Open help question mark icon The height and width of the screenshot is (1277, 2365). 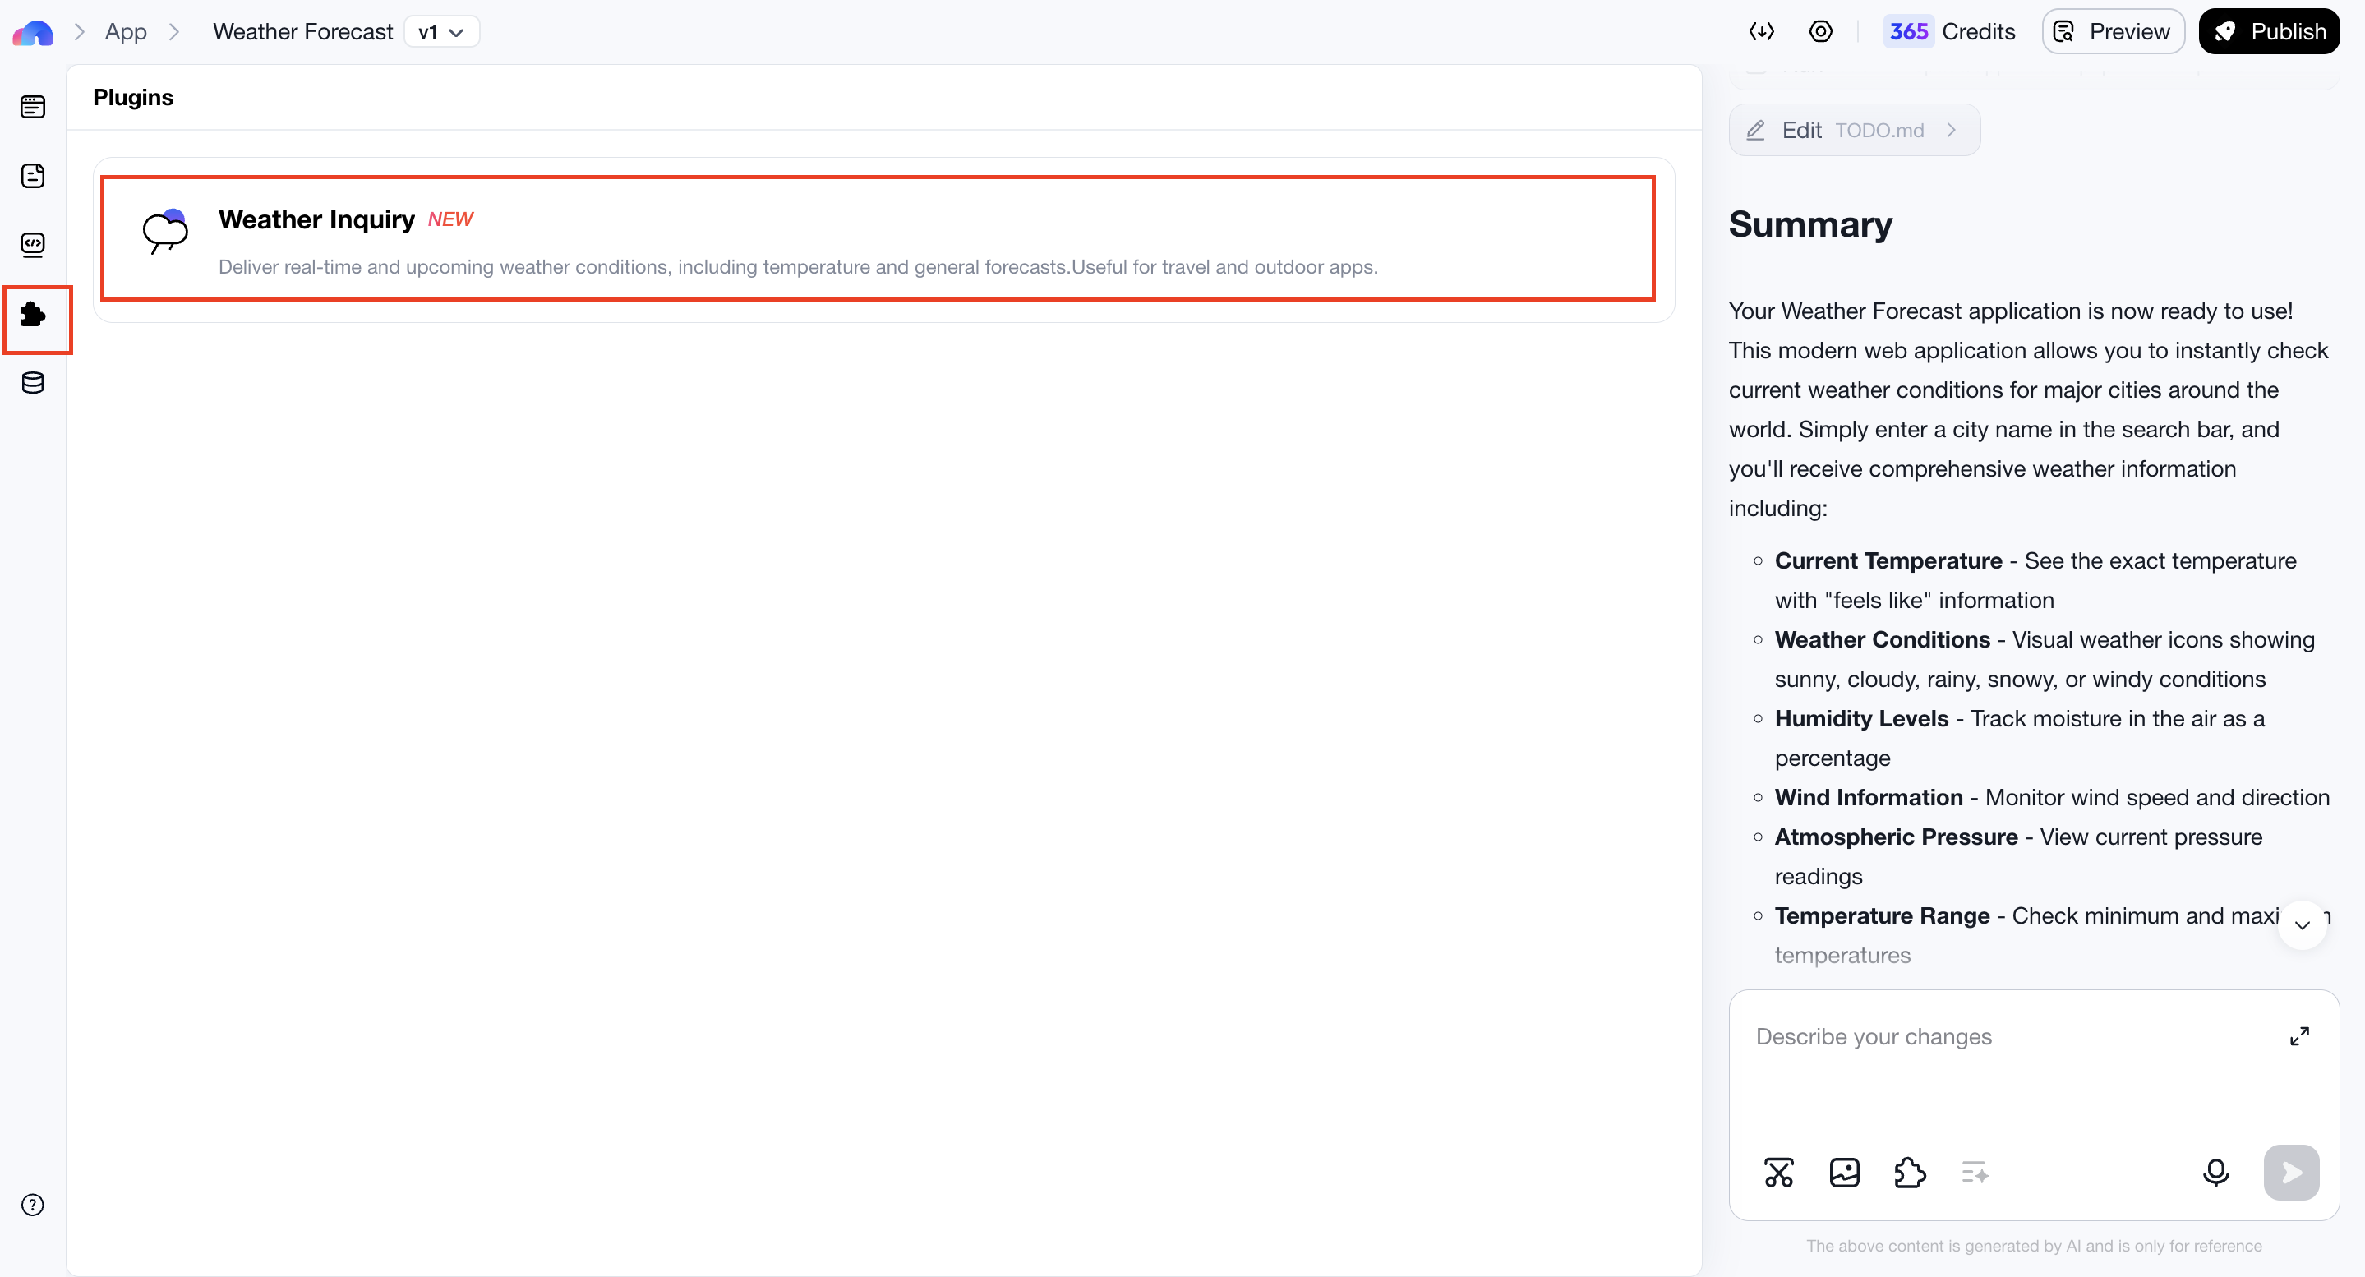33,1206
